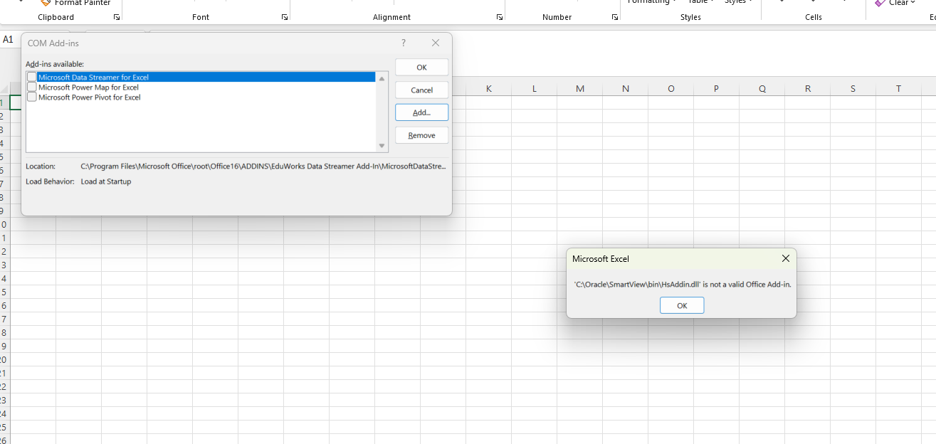Image resolution: width=936 pixels, height=444 pixels.
Task: Click the Remove button
Action: [x=421, y=135]
